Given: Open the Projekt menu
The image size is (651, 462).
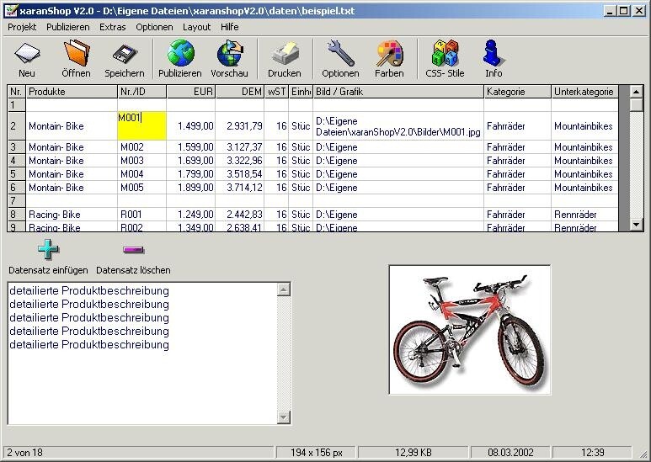Looking at the screenshot, I should [x=22, y=27].
